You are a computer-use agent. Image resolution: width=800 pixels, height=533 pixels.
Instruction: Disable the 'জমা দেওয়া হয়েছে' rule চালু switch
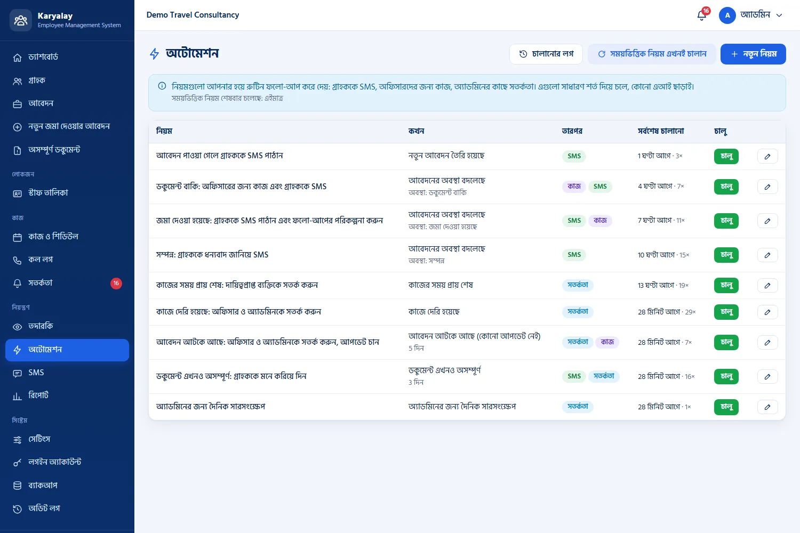(726, 221)
